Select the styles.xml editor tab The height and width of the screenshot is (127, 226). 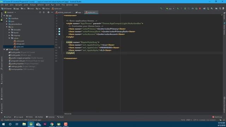[91, 12]
